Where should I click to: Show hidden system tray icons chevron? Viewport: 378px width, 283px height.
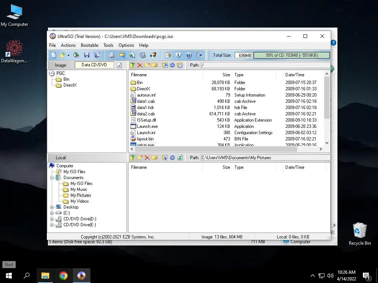tap(312, 276)
